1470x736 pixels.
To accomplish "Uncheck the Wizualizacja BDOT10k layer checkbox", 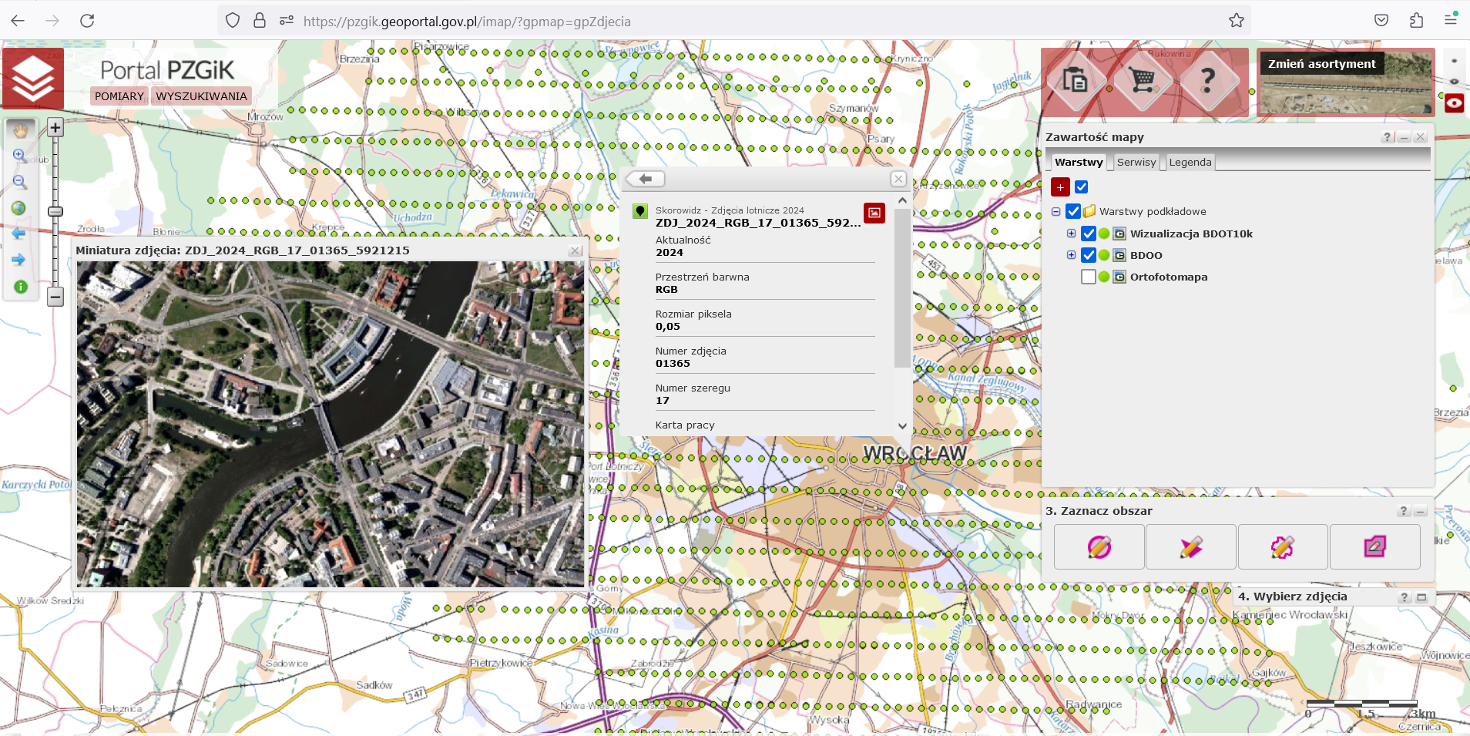I will click(x=1089, y=234).
